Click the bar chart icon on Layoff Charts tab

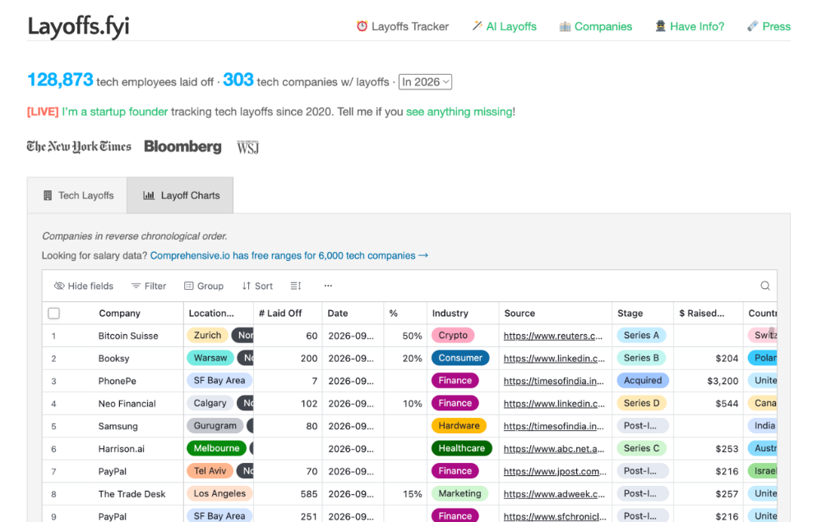click(x=149, y=195)
